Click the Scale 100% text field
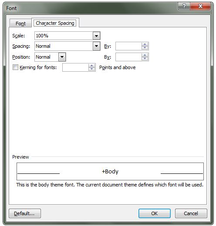Screen dimensions: 216x226 [64, 36]
